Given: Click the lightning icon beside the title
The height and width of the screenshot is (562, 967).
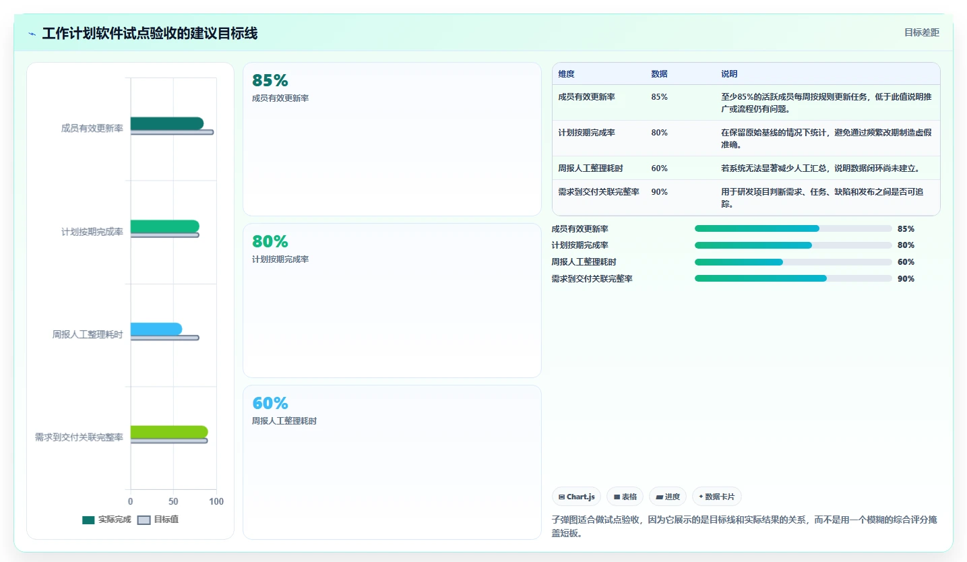Looking at the screenshot, I should 32,34.
